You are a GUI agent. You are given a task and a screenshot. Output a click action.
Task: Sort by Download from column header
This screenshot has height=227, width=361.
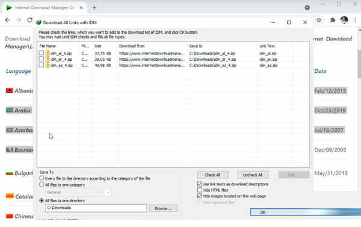click(x=132, y=46)
